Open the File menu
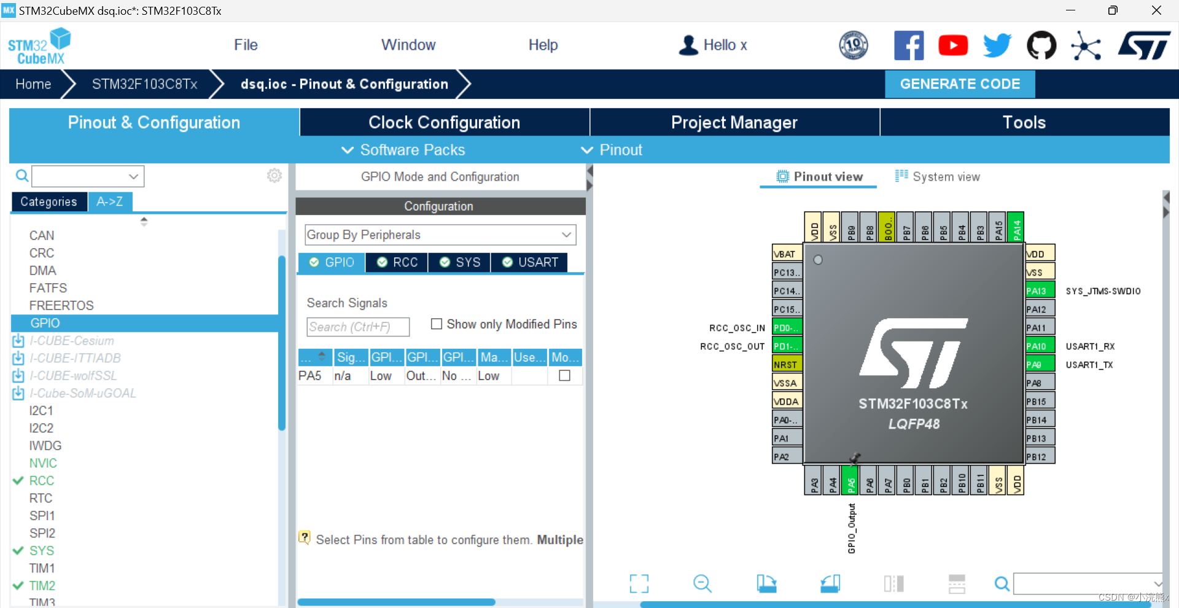Screen dimensions: 1179x608 [x=246, y=45]
